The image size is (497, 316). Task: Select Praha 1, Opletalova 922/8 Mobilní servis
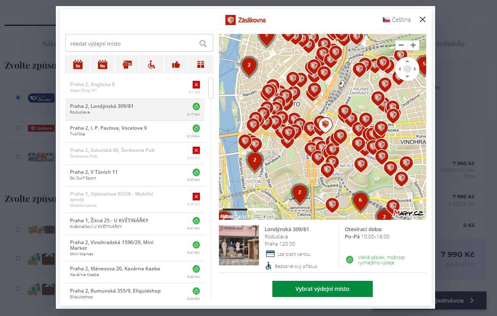tap(135, 200)
